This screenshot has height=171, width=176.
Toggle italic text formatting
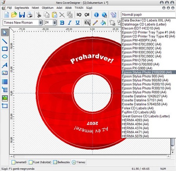[x=70, y=23]
